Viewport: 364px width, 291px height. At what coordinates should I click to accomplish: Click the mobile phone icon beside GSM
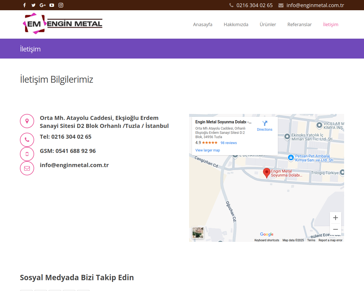point(27,154)
